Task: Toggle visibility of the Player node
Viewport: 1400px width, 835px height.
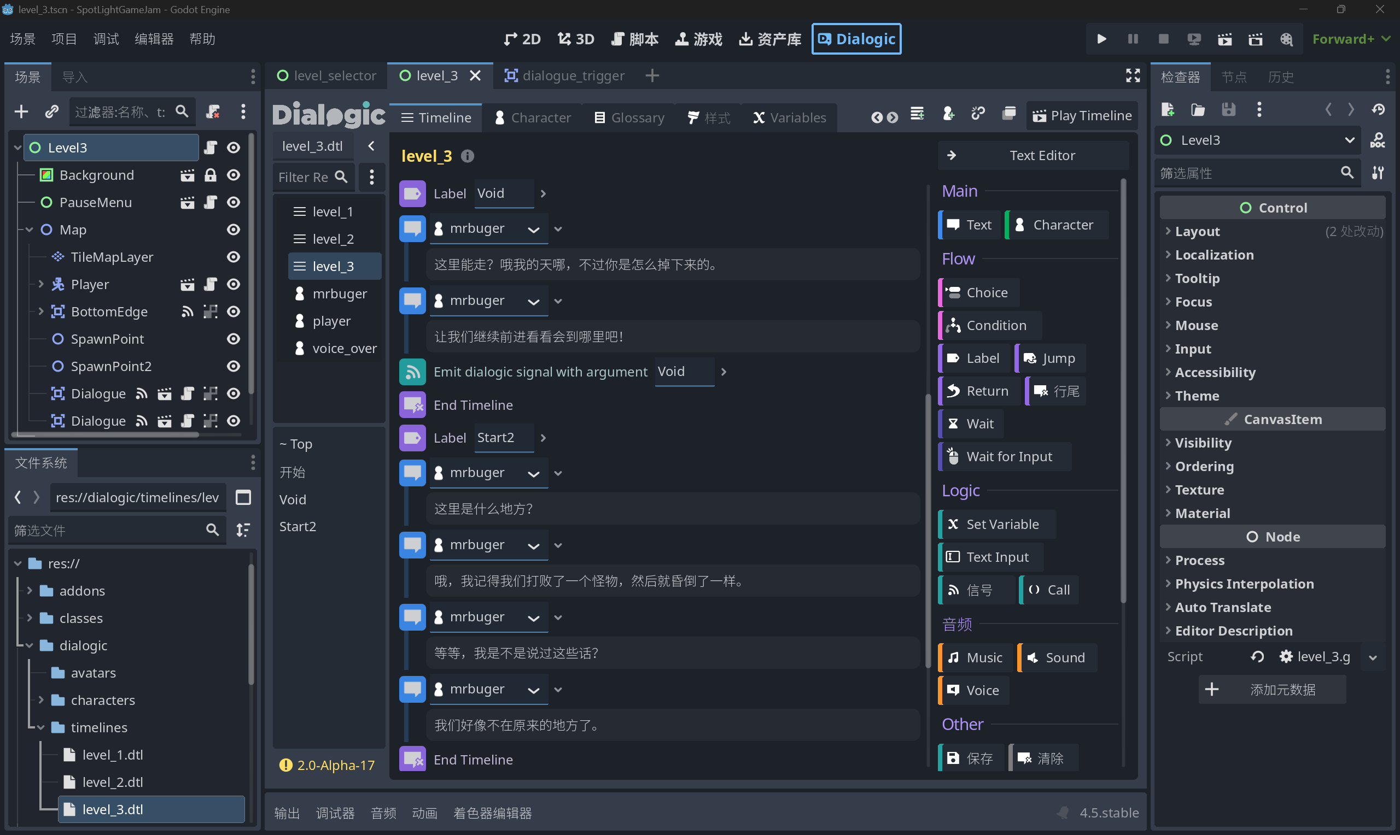Action: pos(233,284)
